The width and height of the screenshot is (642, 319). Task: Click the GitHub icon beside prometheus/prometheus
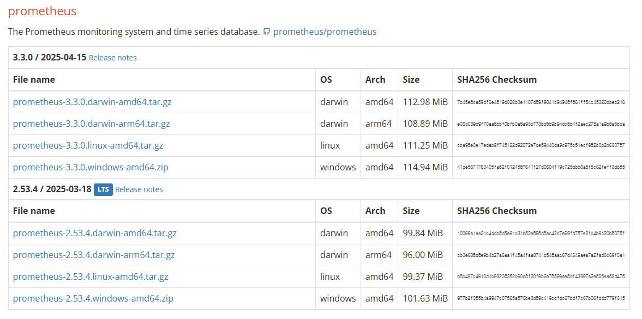click(267, 32)
